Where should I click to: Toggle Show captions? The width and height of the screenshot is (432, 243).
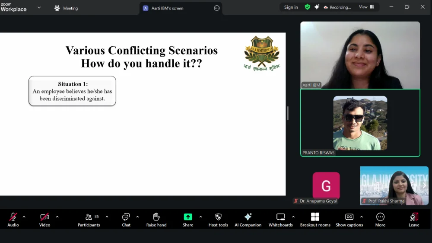tap(349, 219)
